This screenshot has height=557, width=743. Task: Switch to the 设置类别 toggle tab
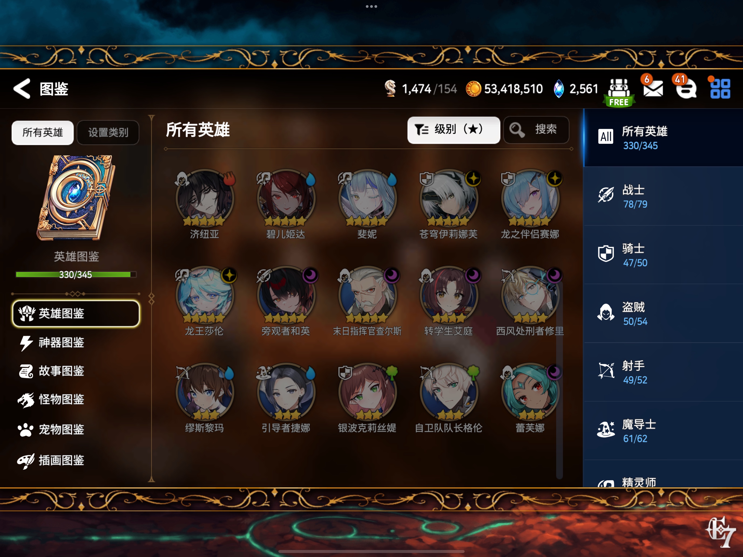click(x=108, y=133)
